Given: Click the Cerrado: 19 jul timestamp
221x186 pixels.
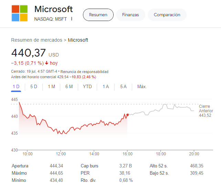Looking at the screenshot, I should tap(34, 72).
